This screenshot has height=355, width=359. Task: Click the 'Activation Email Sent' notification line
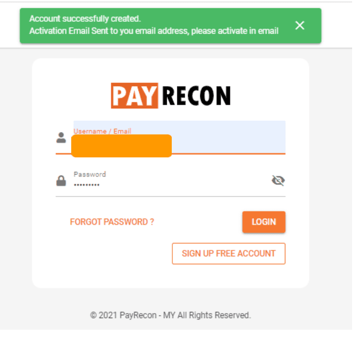pos(154,31)
